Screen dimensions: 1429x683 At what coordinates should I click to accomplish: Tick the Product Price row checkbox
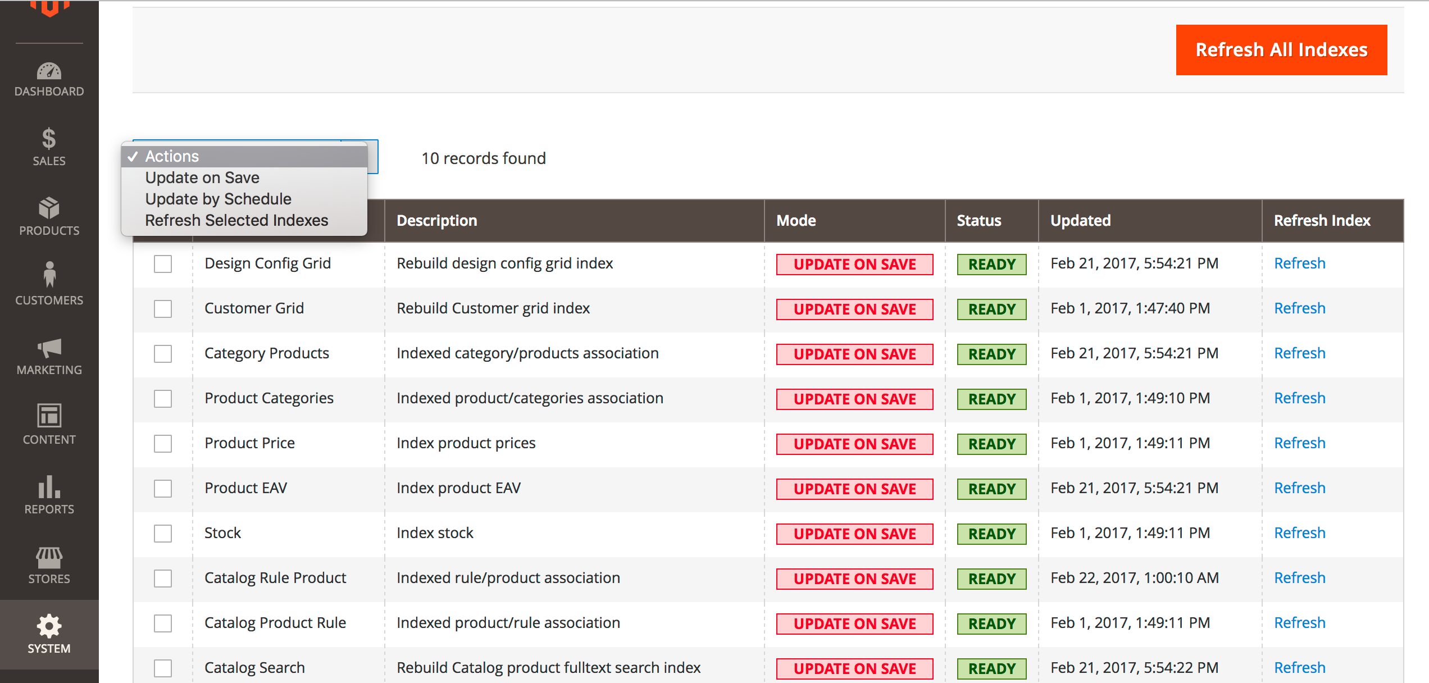click(163, 444)
